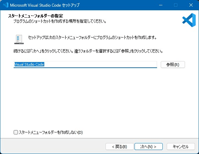Click the setup wizard computer icon
Image resolution: width=199 pixels, height=154 pixels.
coord(19,39)
